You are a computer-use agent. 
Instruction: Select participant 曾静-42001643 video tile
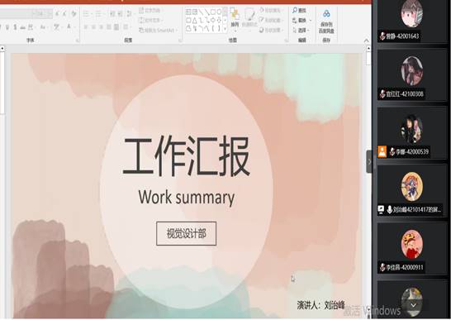click(412, 21)
